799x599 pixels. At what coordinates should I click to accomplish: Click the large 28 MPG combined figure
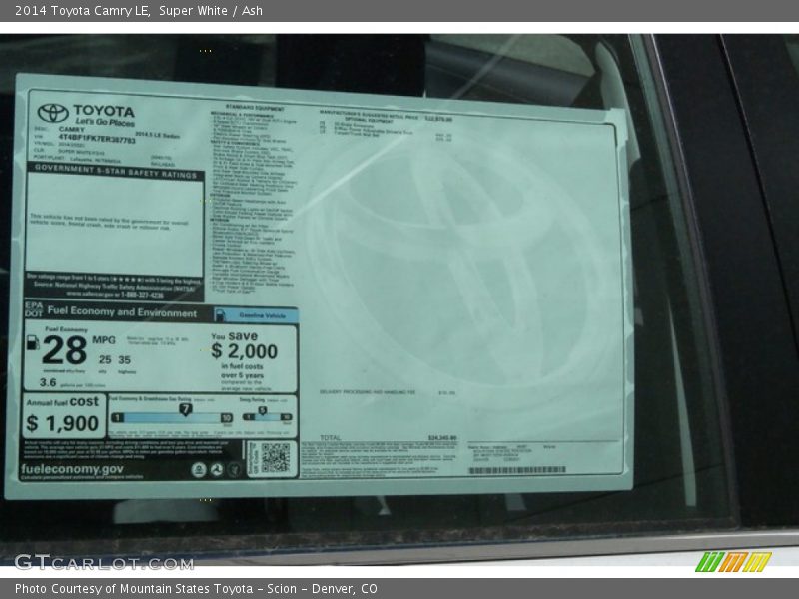tap(65, 350)
